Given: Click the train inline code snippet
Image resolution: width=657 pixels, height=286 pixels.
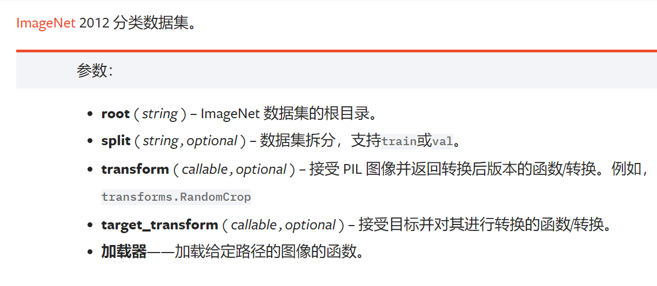Looking at the screenshot, I should coord(399,141).
